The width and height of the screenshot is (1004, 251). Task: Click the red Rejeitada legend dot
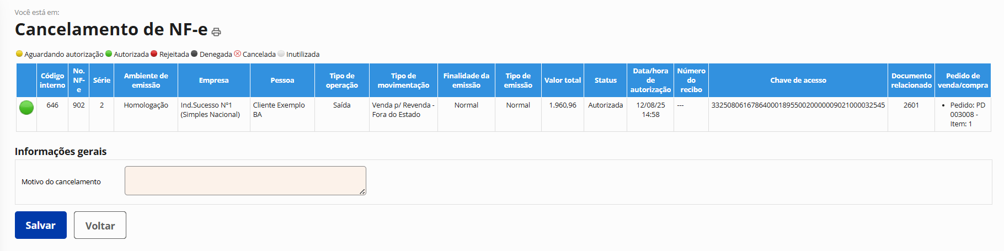coord(154,54)
